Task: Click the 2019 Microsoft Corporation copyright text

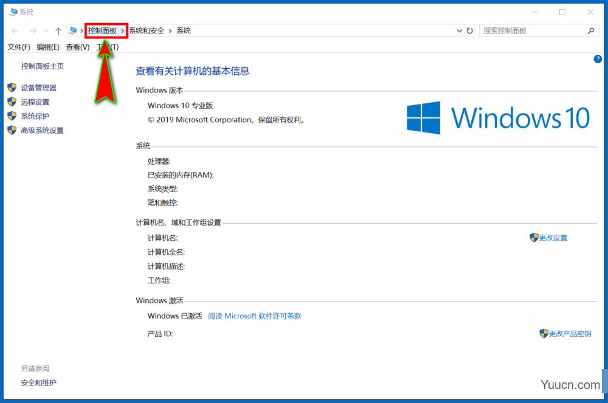Action: pos(227,120)
